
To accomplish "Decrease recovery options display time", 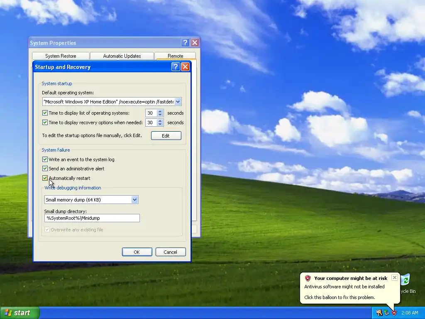I will click(160, 124).
